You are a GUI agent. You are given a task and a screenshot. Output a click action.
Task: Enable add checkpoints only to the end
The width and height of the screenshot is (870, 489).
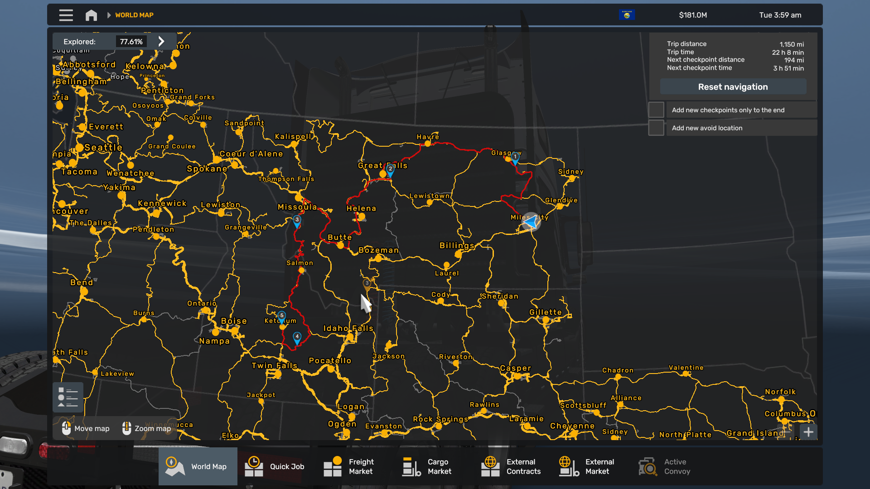point(656,110)
